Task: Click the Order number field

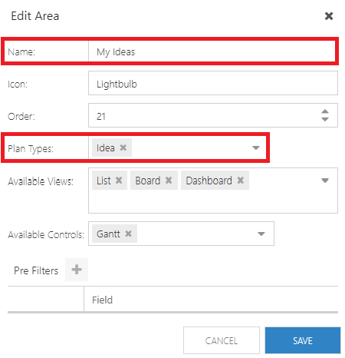Action: (x=203, y=115)
